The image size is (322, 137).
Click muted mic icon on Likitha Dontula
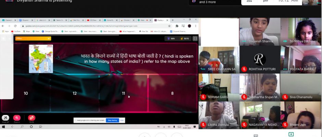tap(203, 125)
